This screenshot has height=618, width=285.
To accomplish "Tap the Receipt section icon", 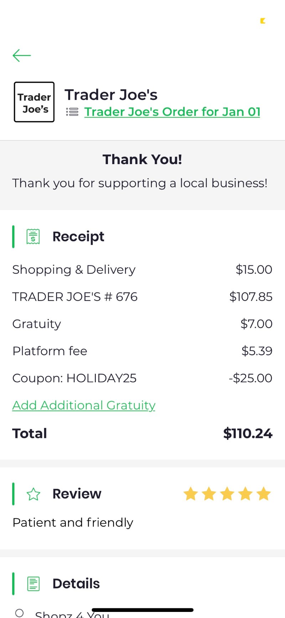I will click(33, 236).
